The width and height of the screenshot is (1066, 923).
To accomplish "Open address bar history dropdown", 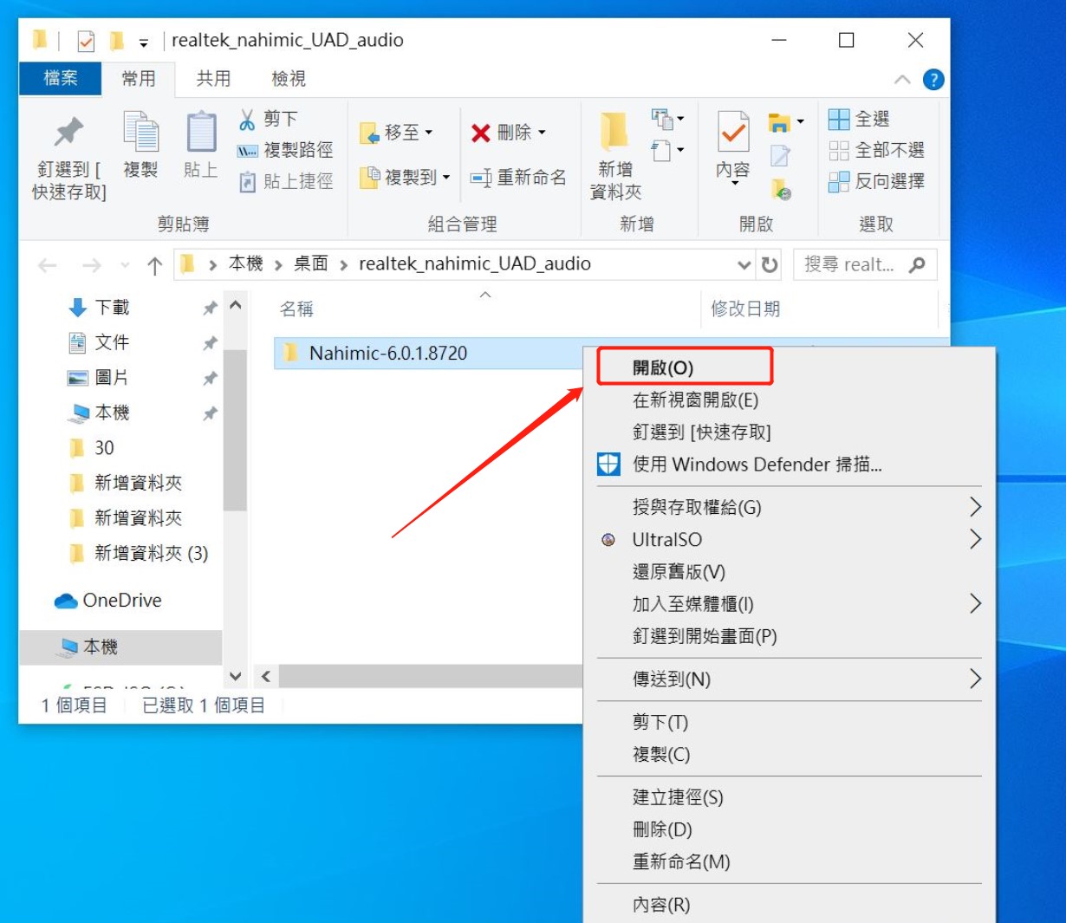I will coord(744,264).
